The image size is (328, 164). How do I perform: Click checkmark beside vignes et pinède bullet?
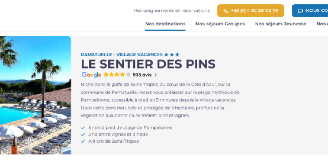[x=83, y=134]
